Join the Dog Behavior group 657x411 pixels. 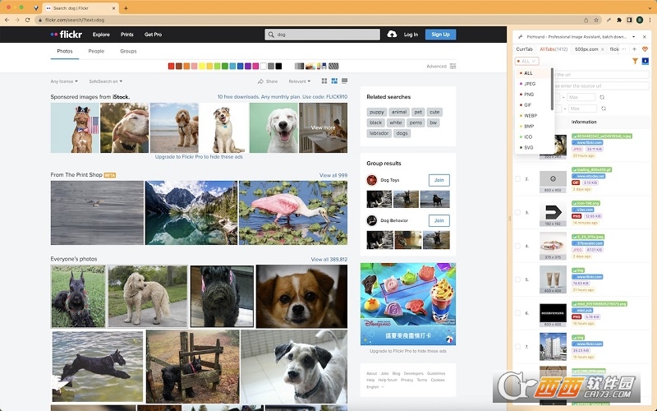(439, 220)
